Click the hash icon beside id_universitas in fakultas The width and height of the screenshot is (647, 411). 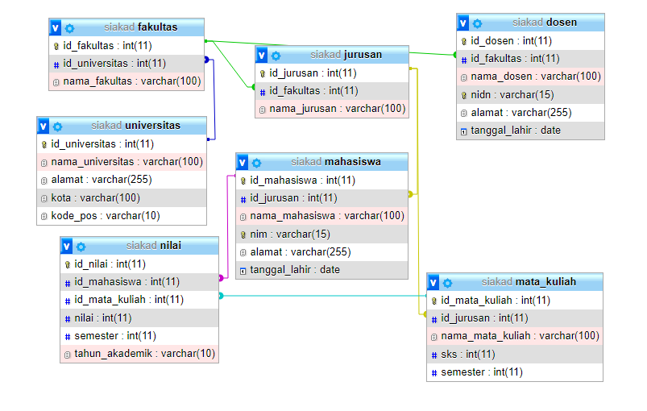click(x=56, y=64)
